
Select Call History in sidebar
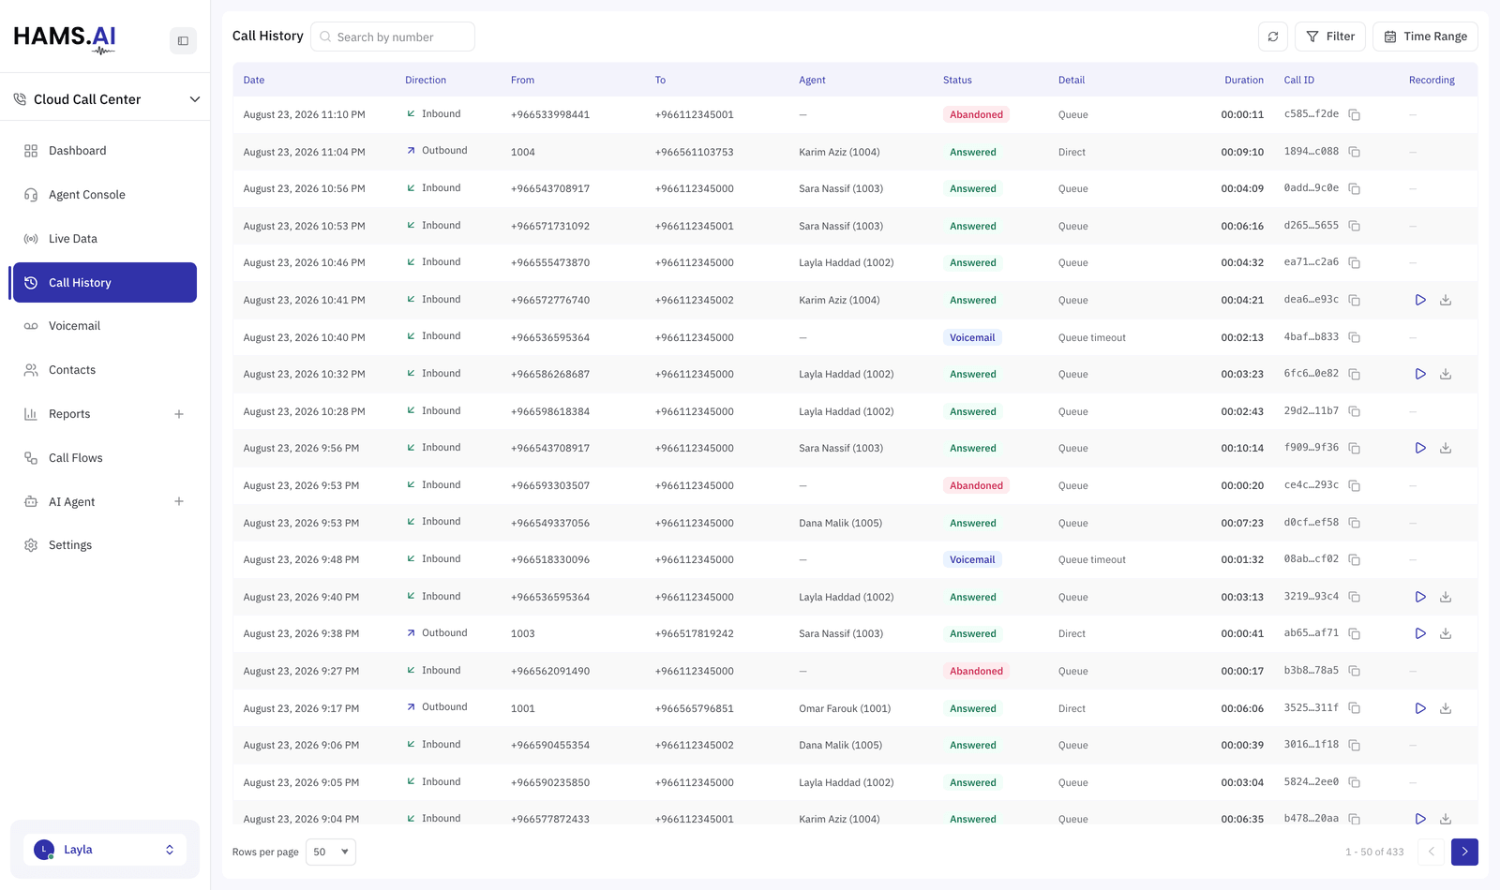click(105, 282)
